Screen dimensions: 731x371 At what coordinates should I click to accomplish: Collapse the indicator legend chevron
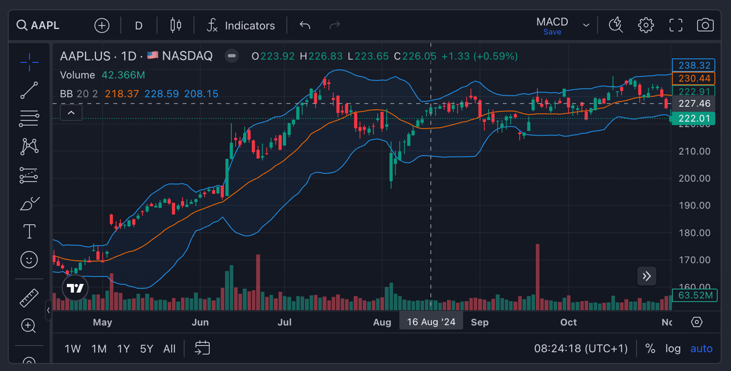[71, 113]
